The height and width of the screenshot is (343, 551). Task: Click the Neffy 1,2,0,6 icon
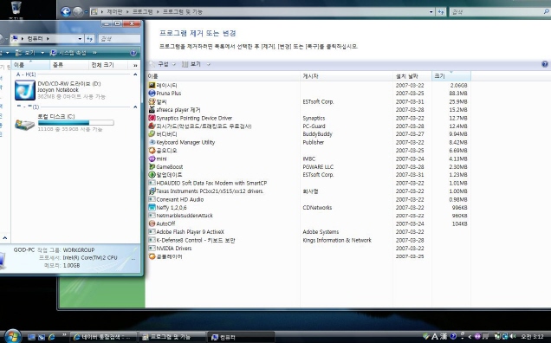(x=152, y=207)
